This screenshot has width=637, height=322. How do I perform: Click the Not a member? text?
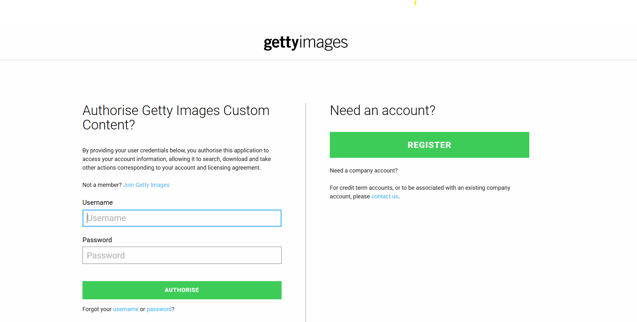[x=102, y=185]
